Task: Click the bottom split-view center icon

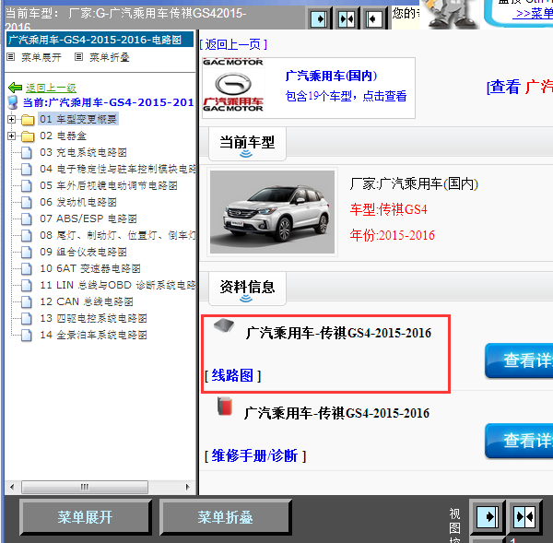Action: point(524,517)
